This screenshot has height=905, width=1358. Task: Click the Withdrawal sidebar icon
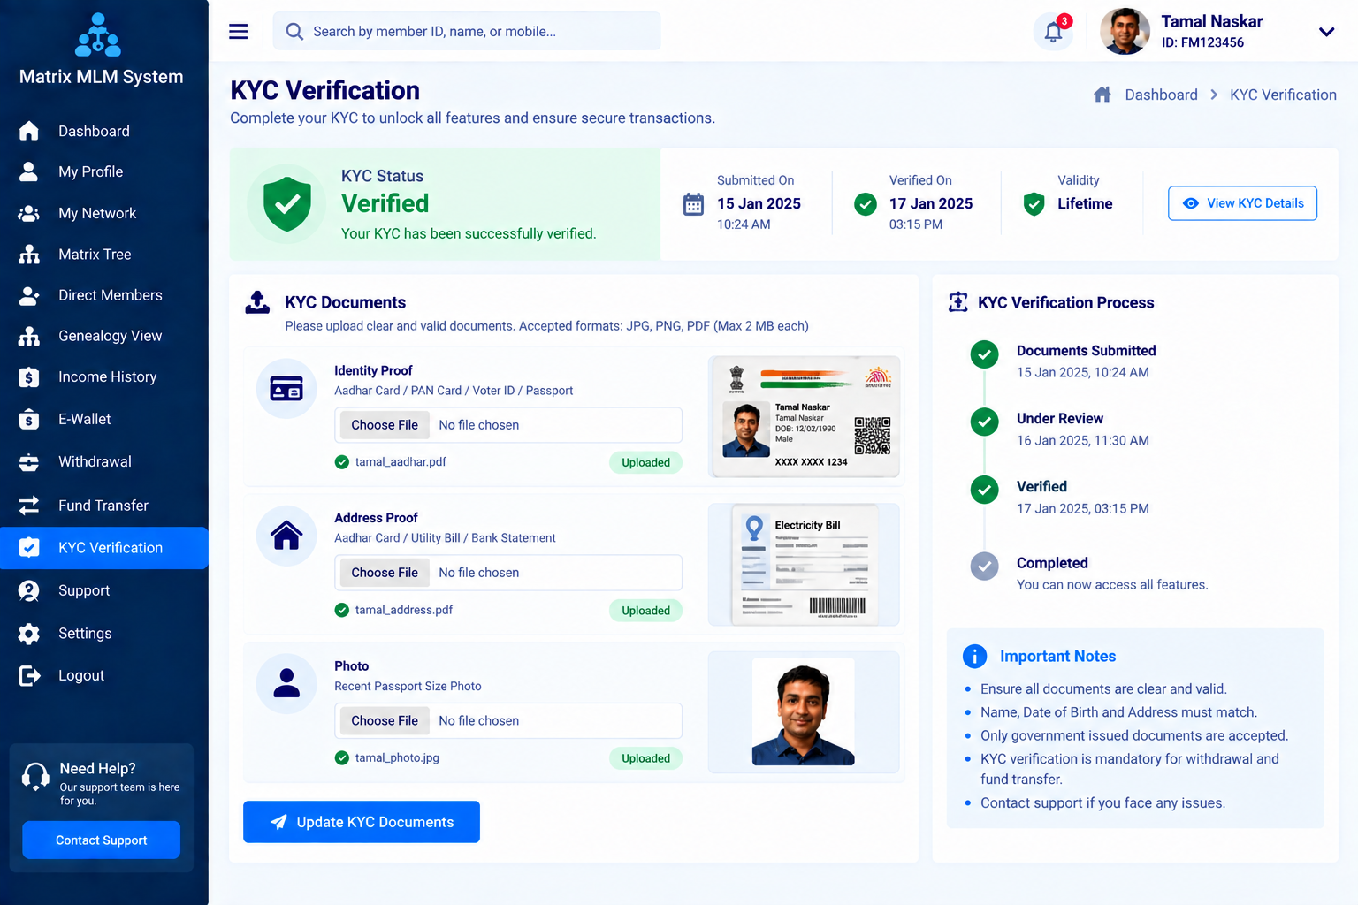click(x=29, y=462)
